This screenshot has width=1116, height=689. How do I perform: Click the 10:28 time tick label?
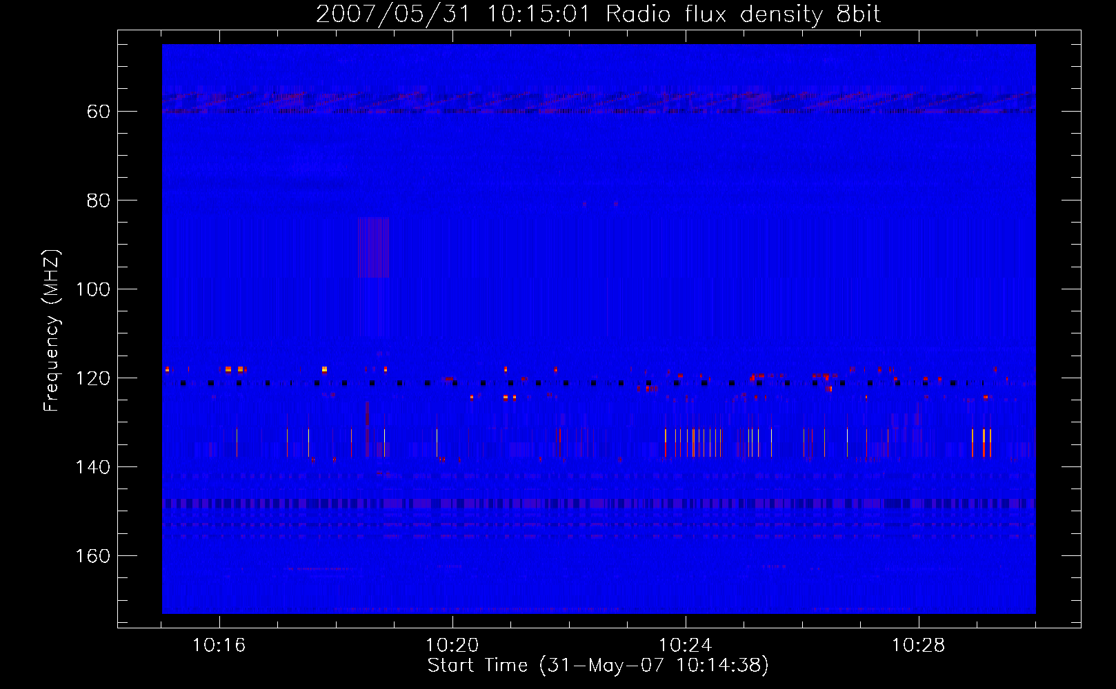click(x=918, y=646)
